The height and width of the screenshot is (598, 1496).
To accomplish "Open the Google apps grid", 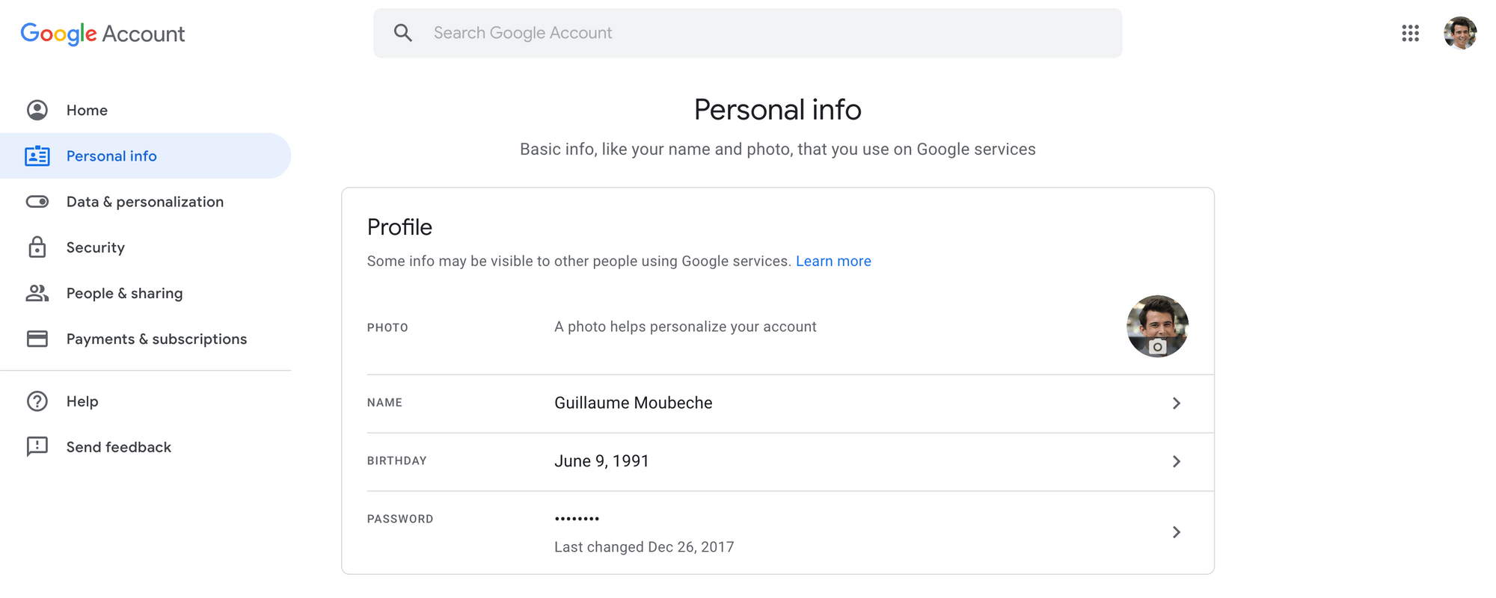I will 1410,33.
